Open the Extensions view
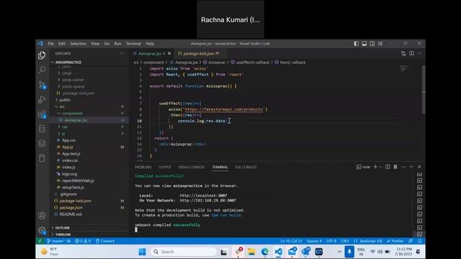 pos(42,114)
